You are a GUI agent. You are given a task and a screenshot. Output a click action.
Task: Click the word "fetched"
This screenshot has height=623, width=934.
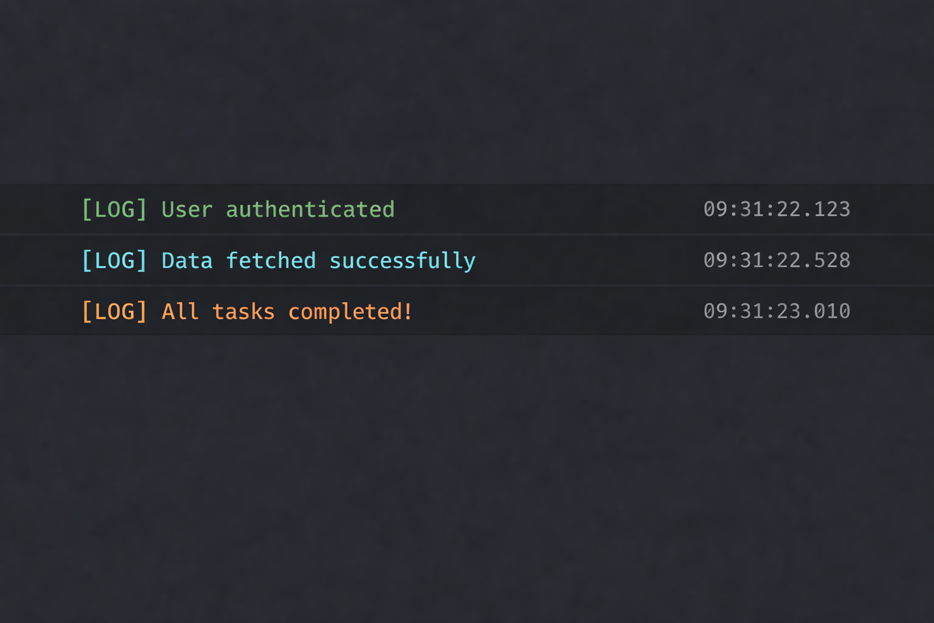pos(271,260)
